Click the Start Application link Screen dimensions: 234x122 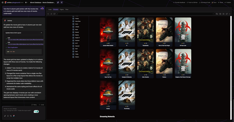click(13, 47)
